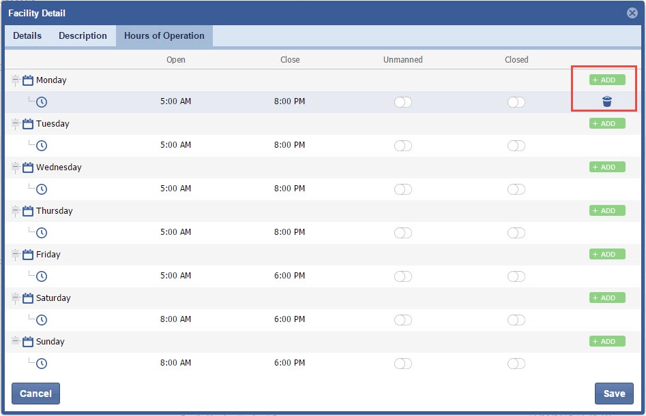Add hours for Wednesday with Add button
The height and width of the screenshot is (416, 646).
click(607, 167)
